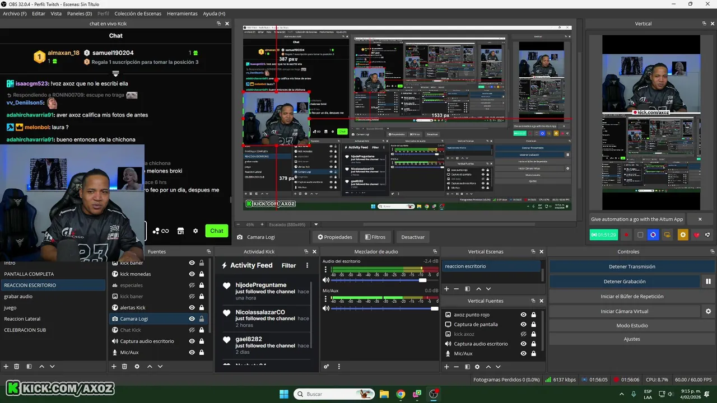Open Colección de Escenas menu

click(x=138, y=13)
